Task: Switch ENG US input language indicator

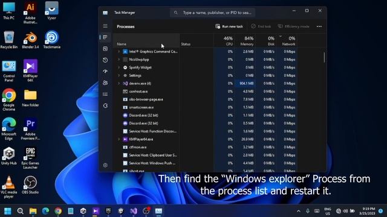Action: (328, 211)
